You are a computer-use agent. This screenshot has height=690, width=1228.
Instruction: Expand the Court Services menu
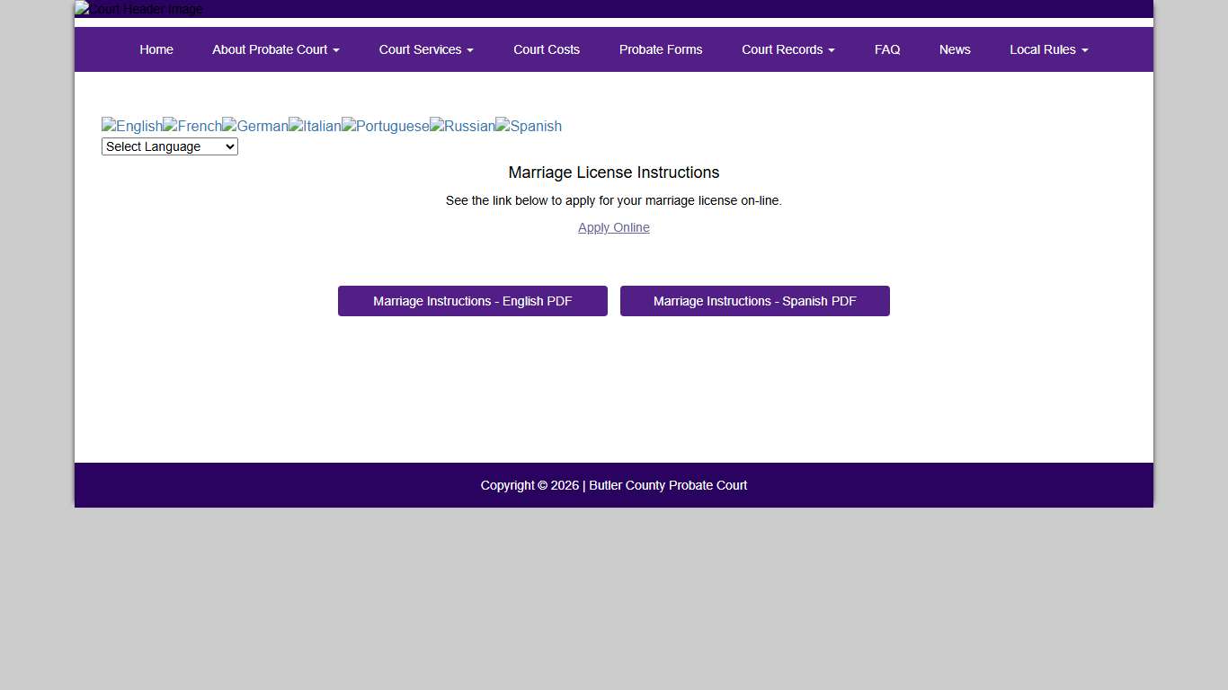click(x=425, y=49)
